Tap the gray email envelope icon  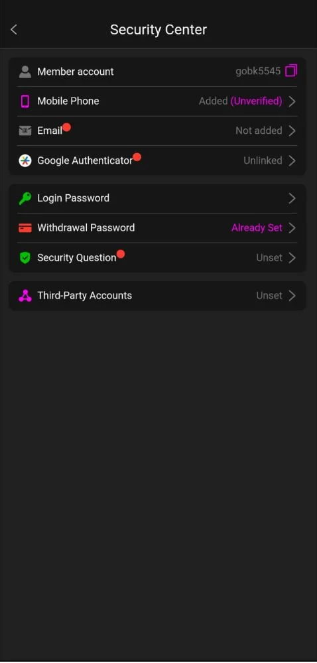[25, 131]
